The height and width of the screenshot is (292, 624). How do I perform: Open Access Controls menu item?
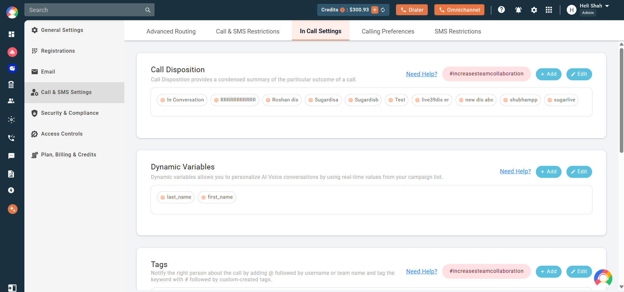tap(74, 134)
